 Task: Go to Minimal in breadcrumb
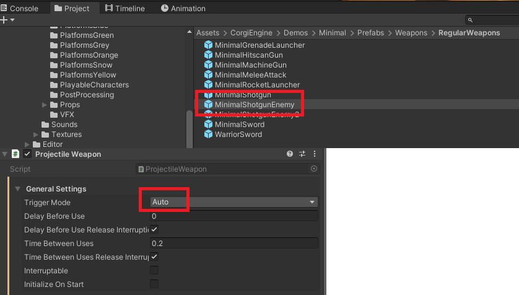click(333, 33)
